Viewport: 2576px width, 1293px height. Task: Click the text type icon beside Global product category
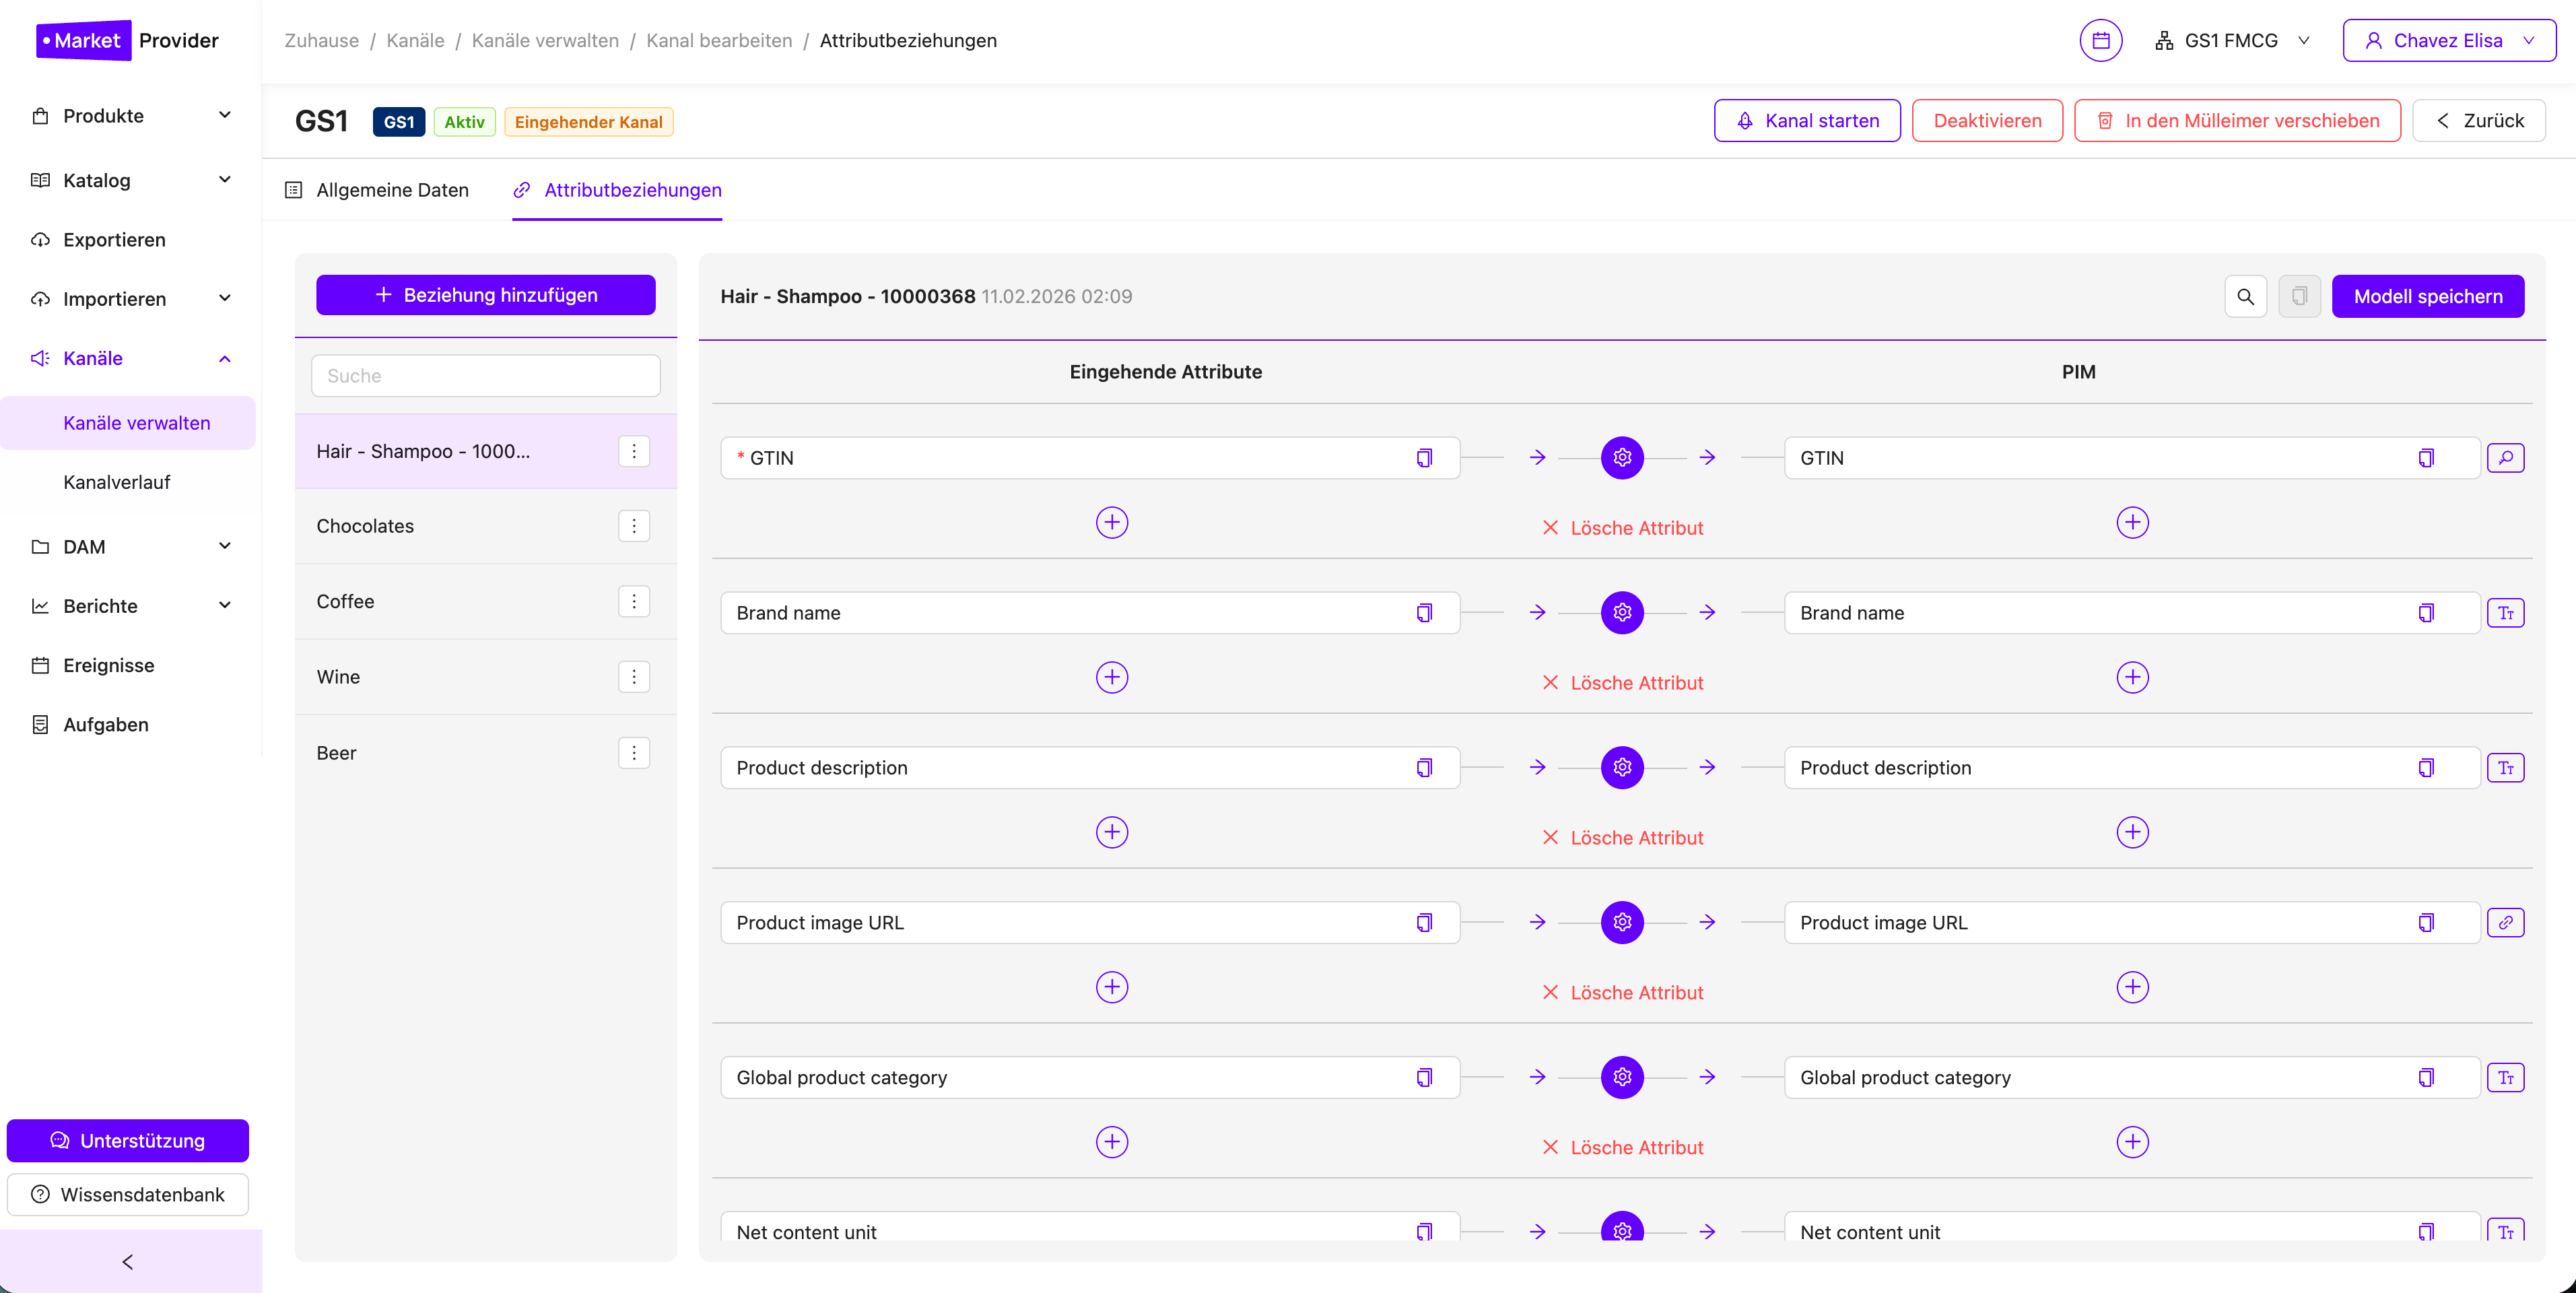tap(2505, 1077)
